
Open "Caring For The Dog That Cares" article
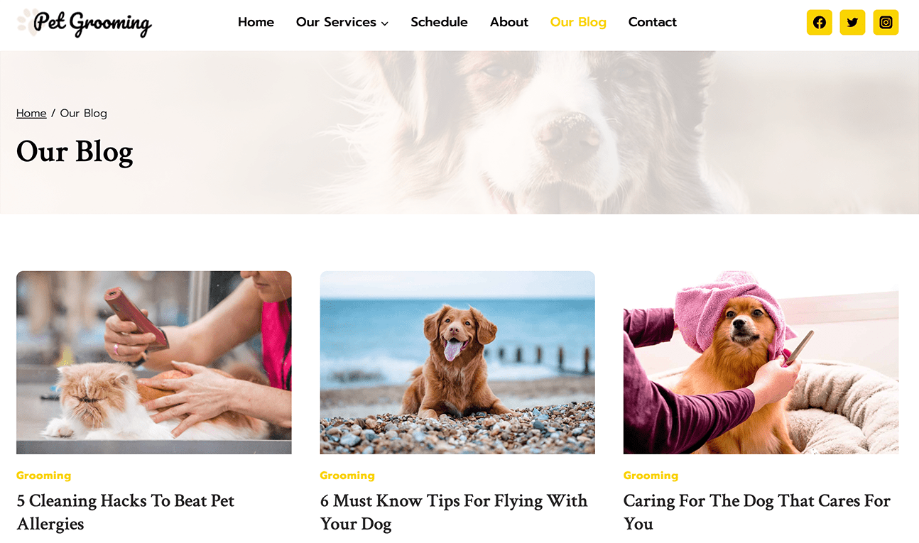(757, 512)
